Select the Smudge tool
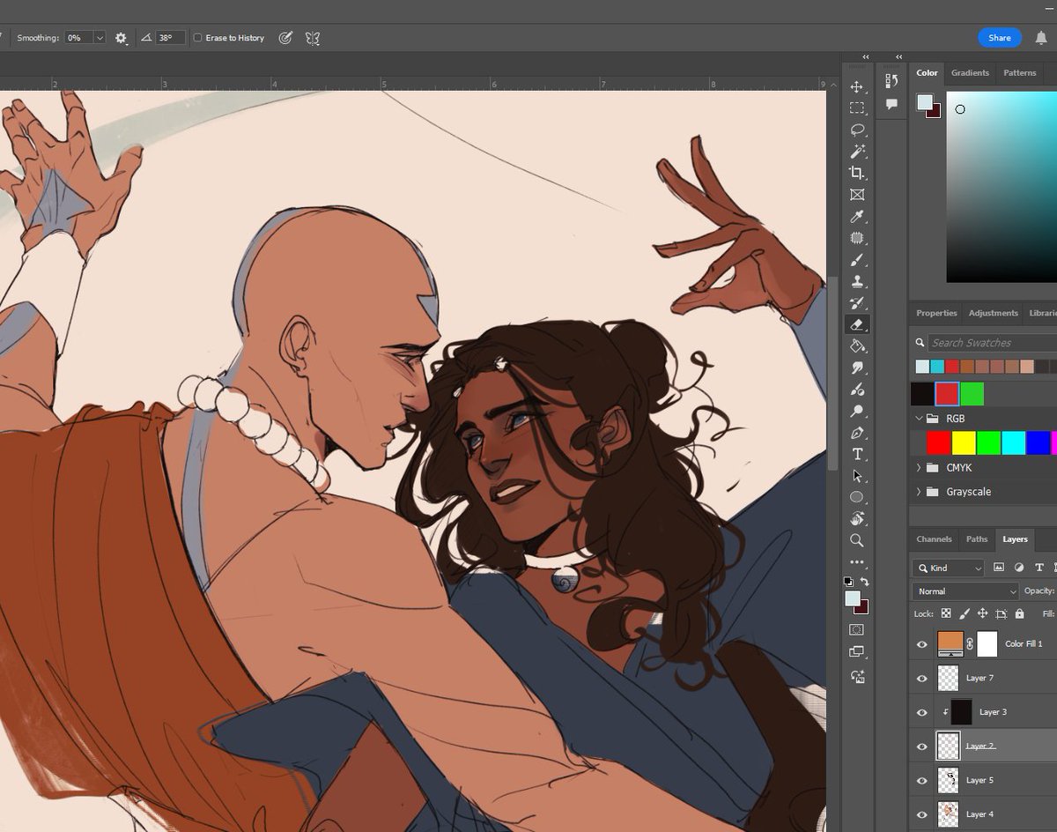This screenshot has height=832, width=1057. click(856, 368)
